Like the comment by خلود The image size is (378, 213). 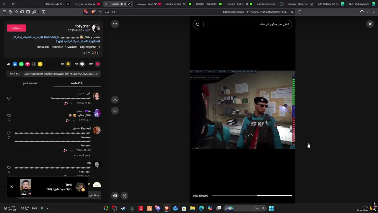point(9,98)
